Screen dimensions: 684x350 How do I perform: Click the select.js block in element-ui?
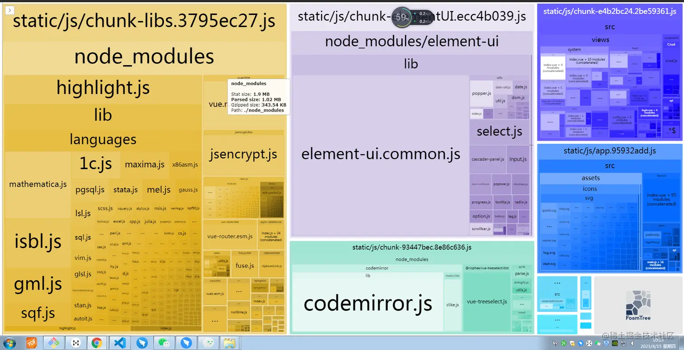coord(499,132)
